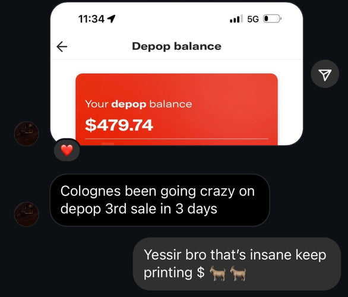
Task: Click the 'Depop balance' page title
Action: coord(176,46)
